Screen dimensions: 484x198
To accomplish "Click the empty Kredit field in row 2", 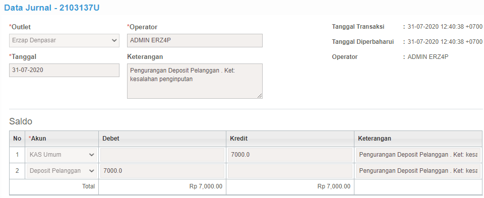I will (x=290, y=171).
